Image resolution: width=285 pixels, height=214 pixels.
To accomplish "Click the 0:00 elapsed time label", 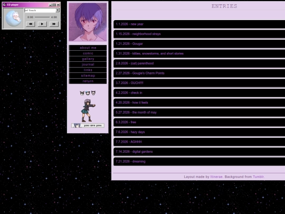I will pos(30,17).
